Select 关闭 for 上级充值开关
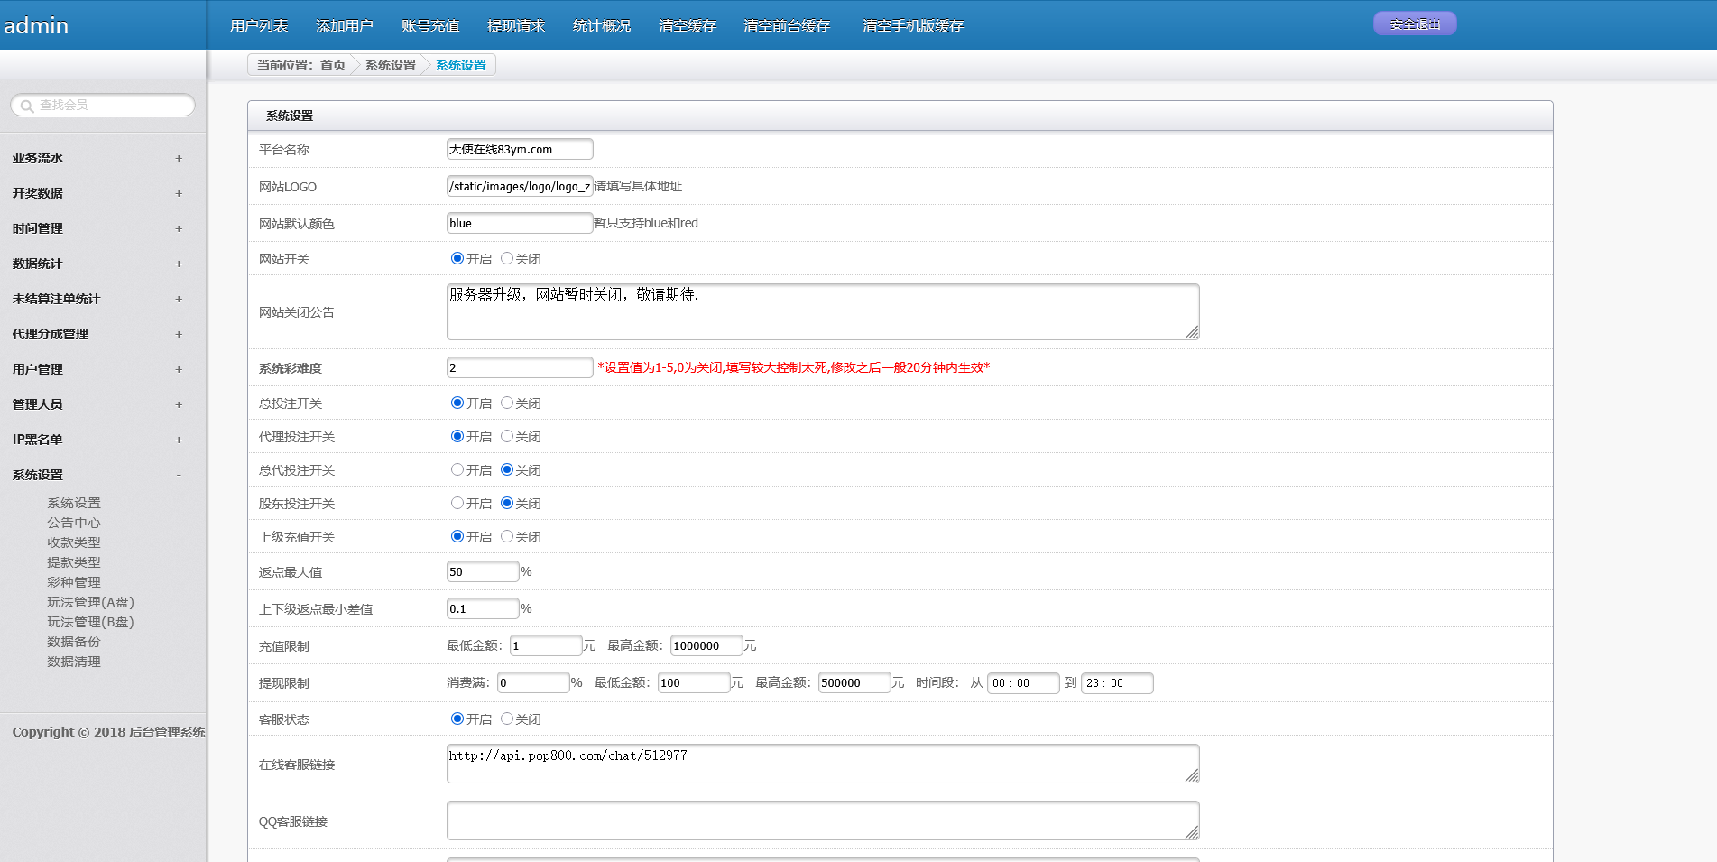The height and width of the screenshot is (862, 1717). 507,536
